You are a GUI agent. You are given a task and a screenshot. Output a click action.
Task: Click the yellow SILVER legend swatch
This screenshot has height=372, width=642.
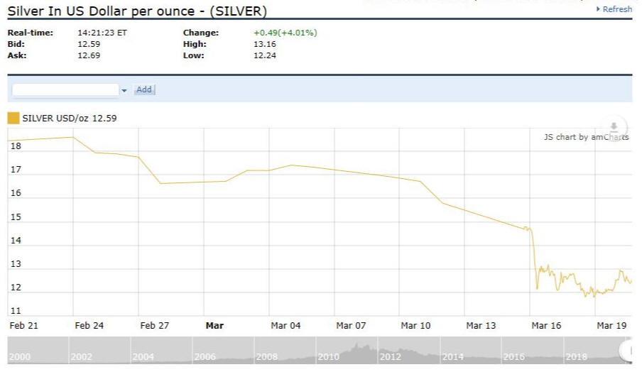[13, 119]
